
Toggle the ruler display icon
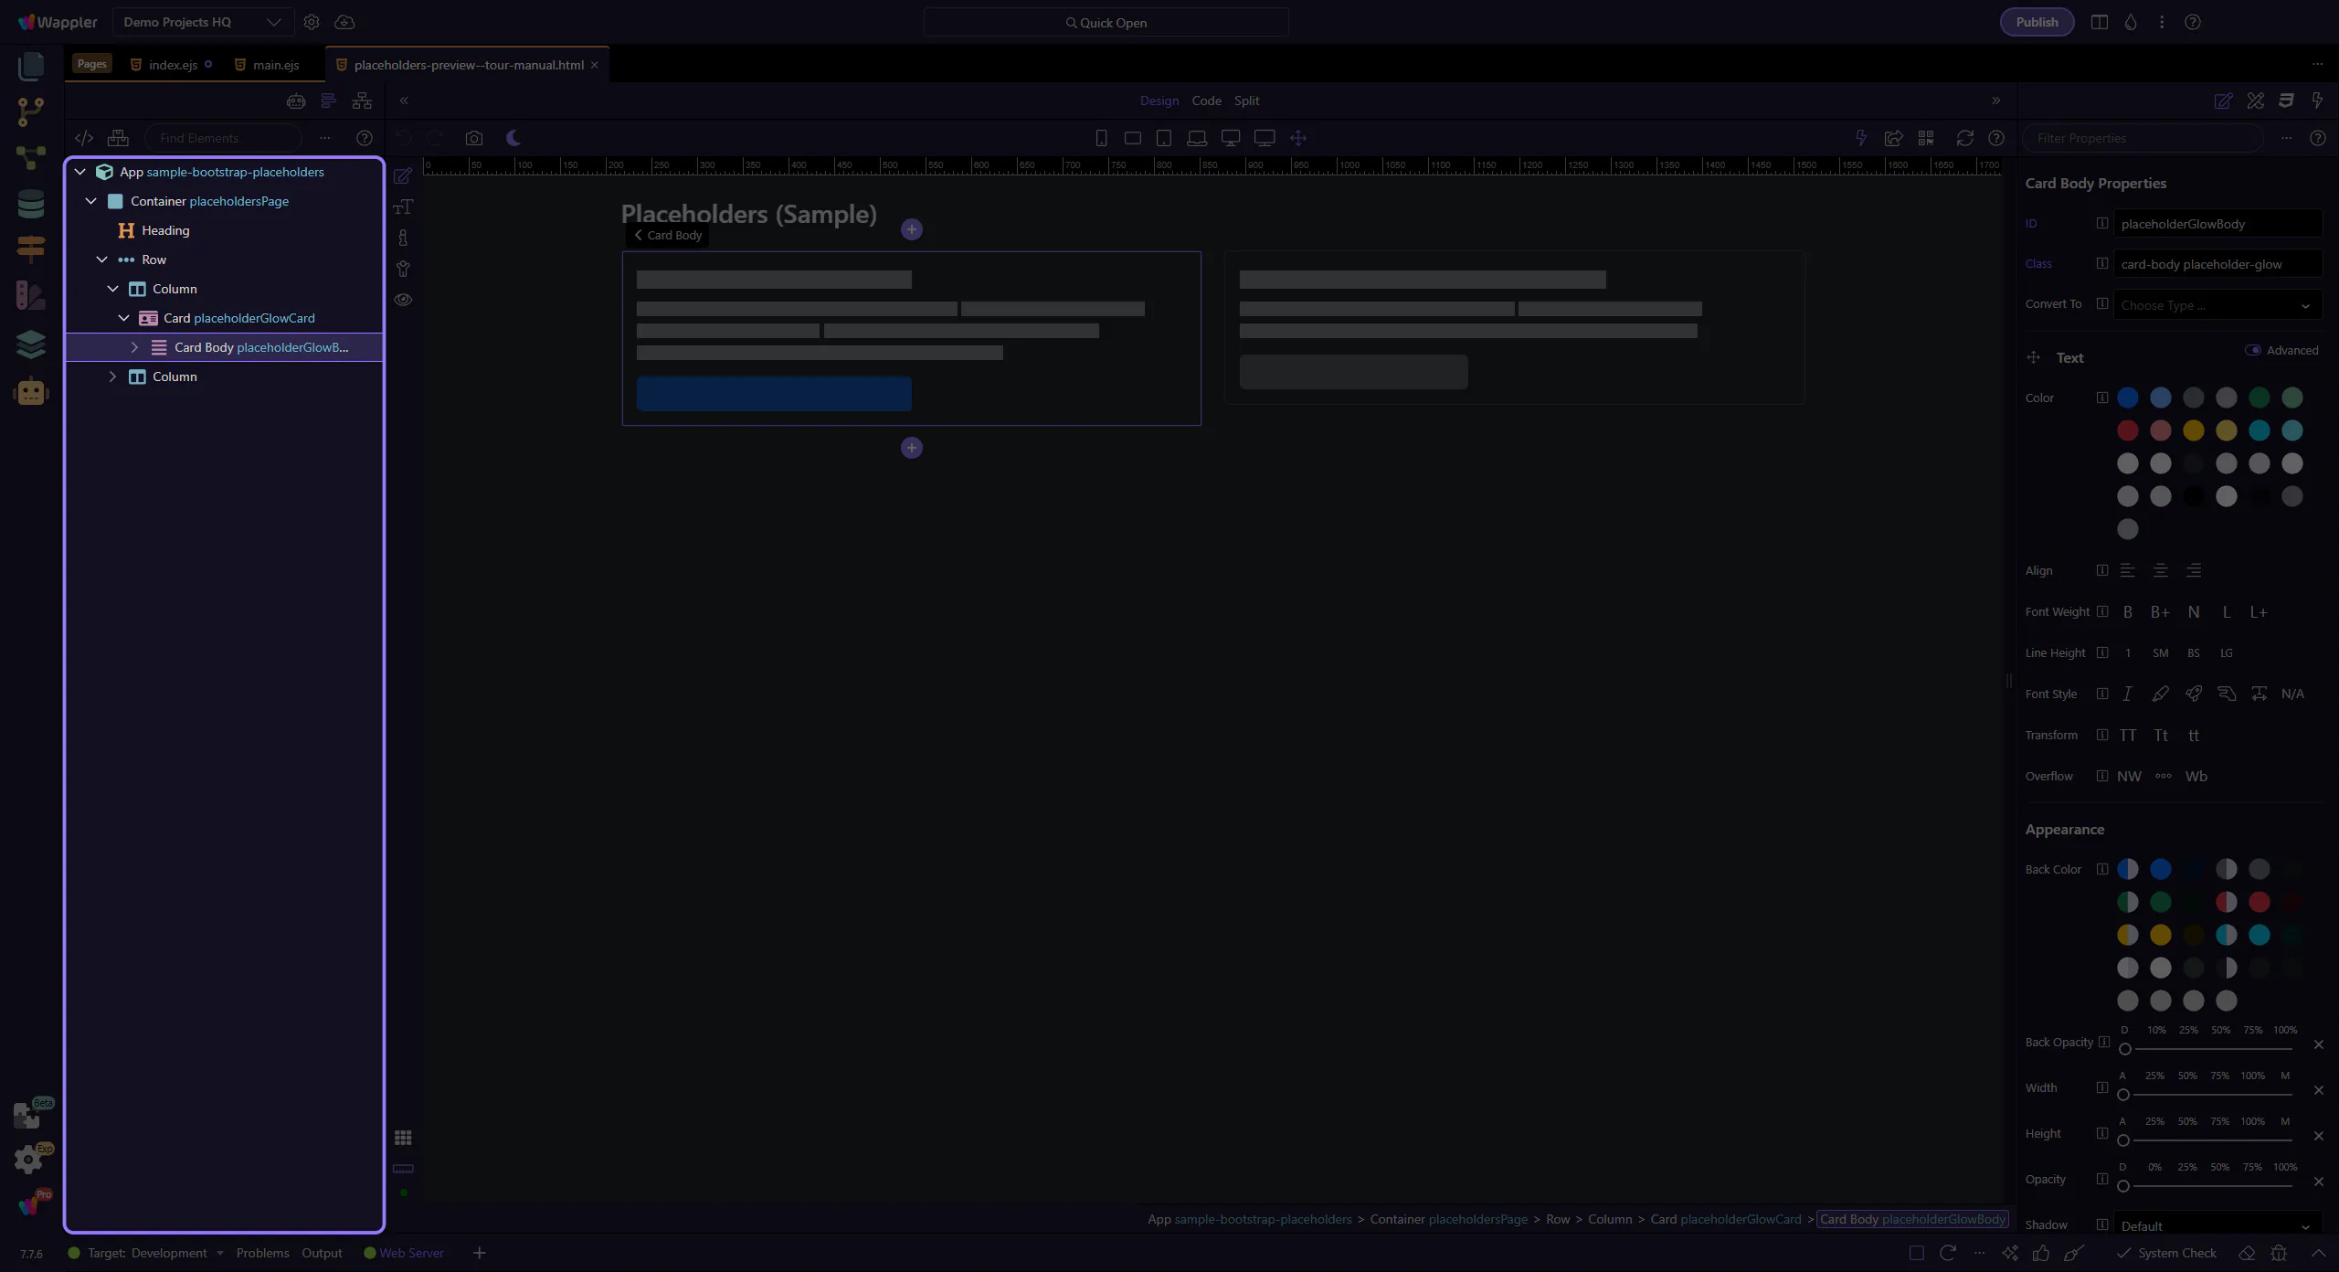403,1169
